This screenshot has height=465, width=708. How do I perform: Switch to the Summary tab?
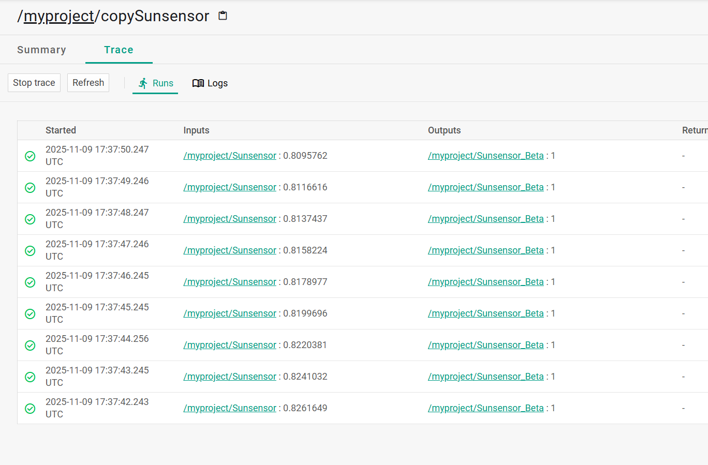41,50
